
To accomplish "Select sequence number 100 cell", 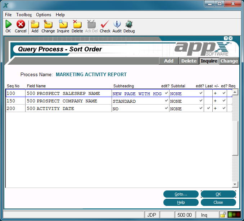I will [x=15, y=93].
